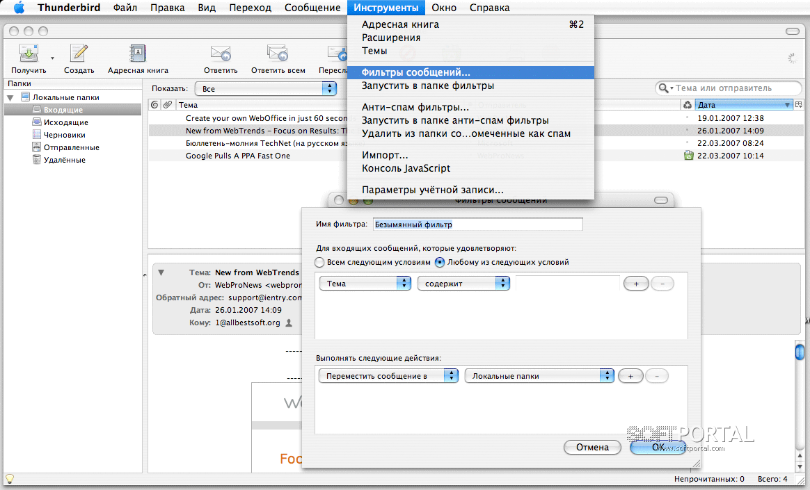Open the Локальные папки target folder dropdown
810x490 pixels.
(539, 375)
